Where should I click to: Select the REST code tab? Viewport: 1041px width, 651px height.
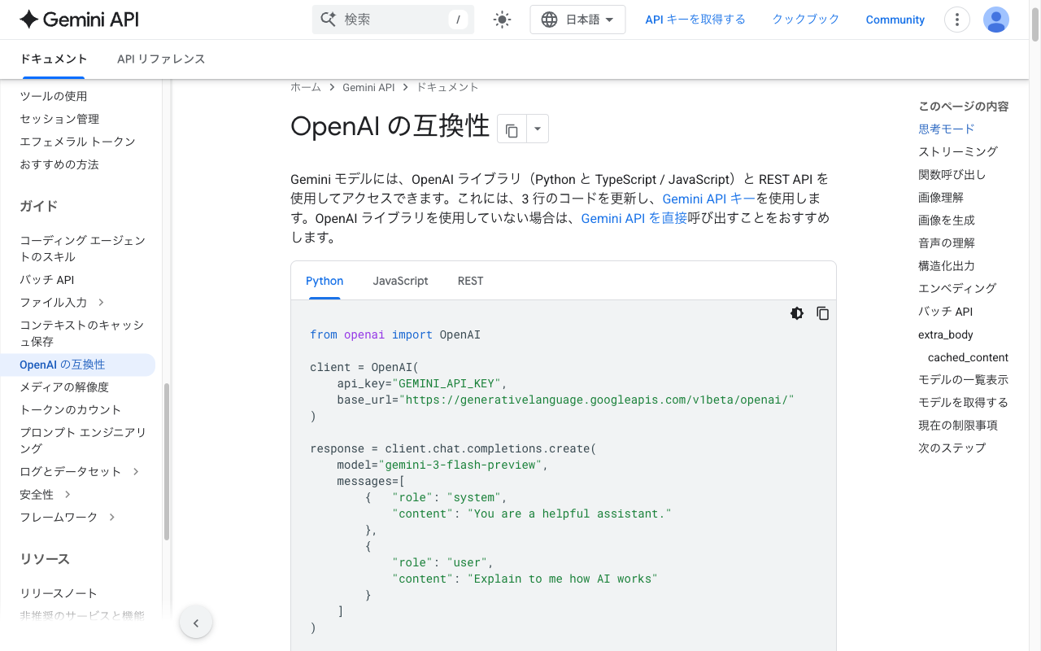(470, 281)
